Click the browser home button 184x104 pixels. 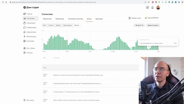pyautogui.click(x=6, y=2)
